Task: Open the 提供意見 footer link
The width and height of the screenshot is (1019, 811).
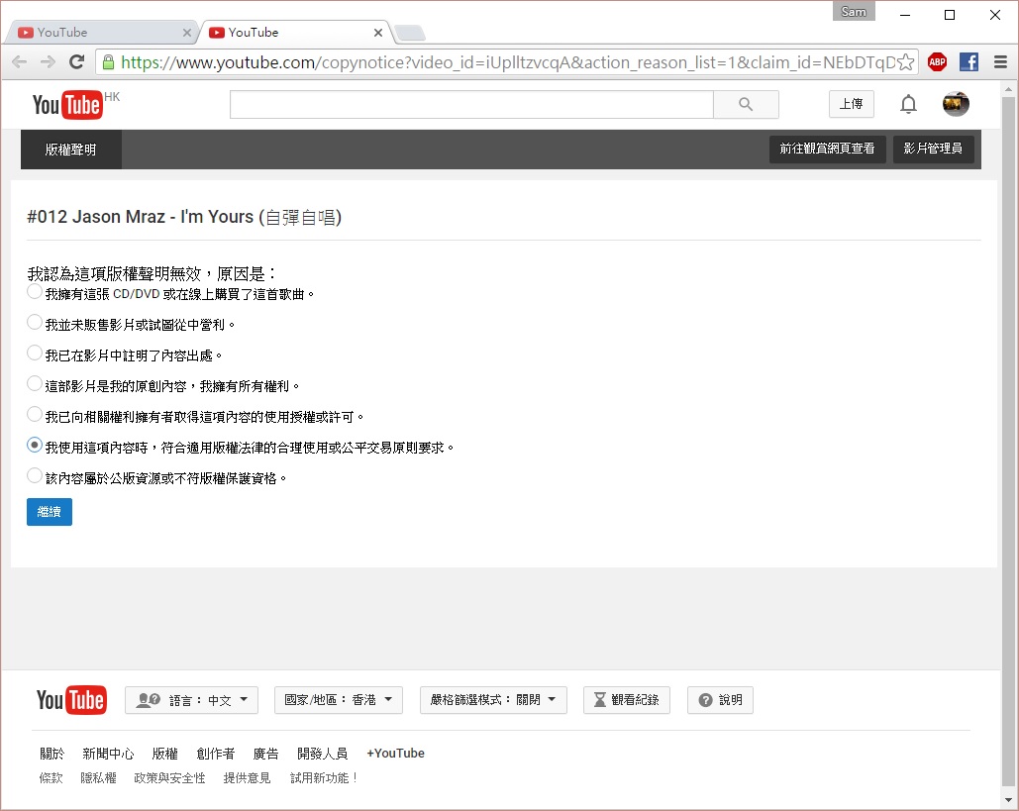Action: pyautogui.click(x=247, y=778)
